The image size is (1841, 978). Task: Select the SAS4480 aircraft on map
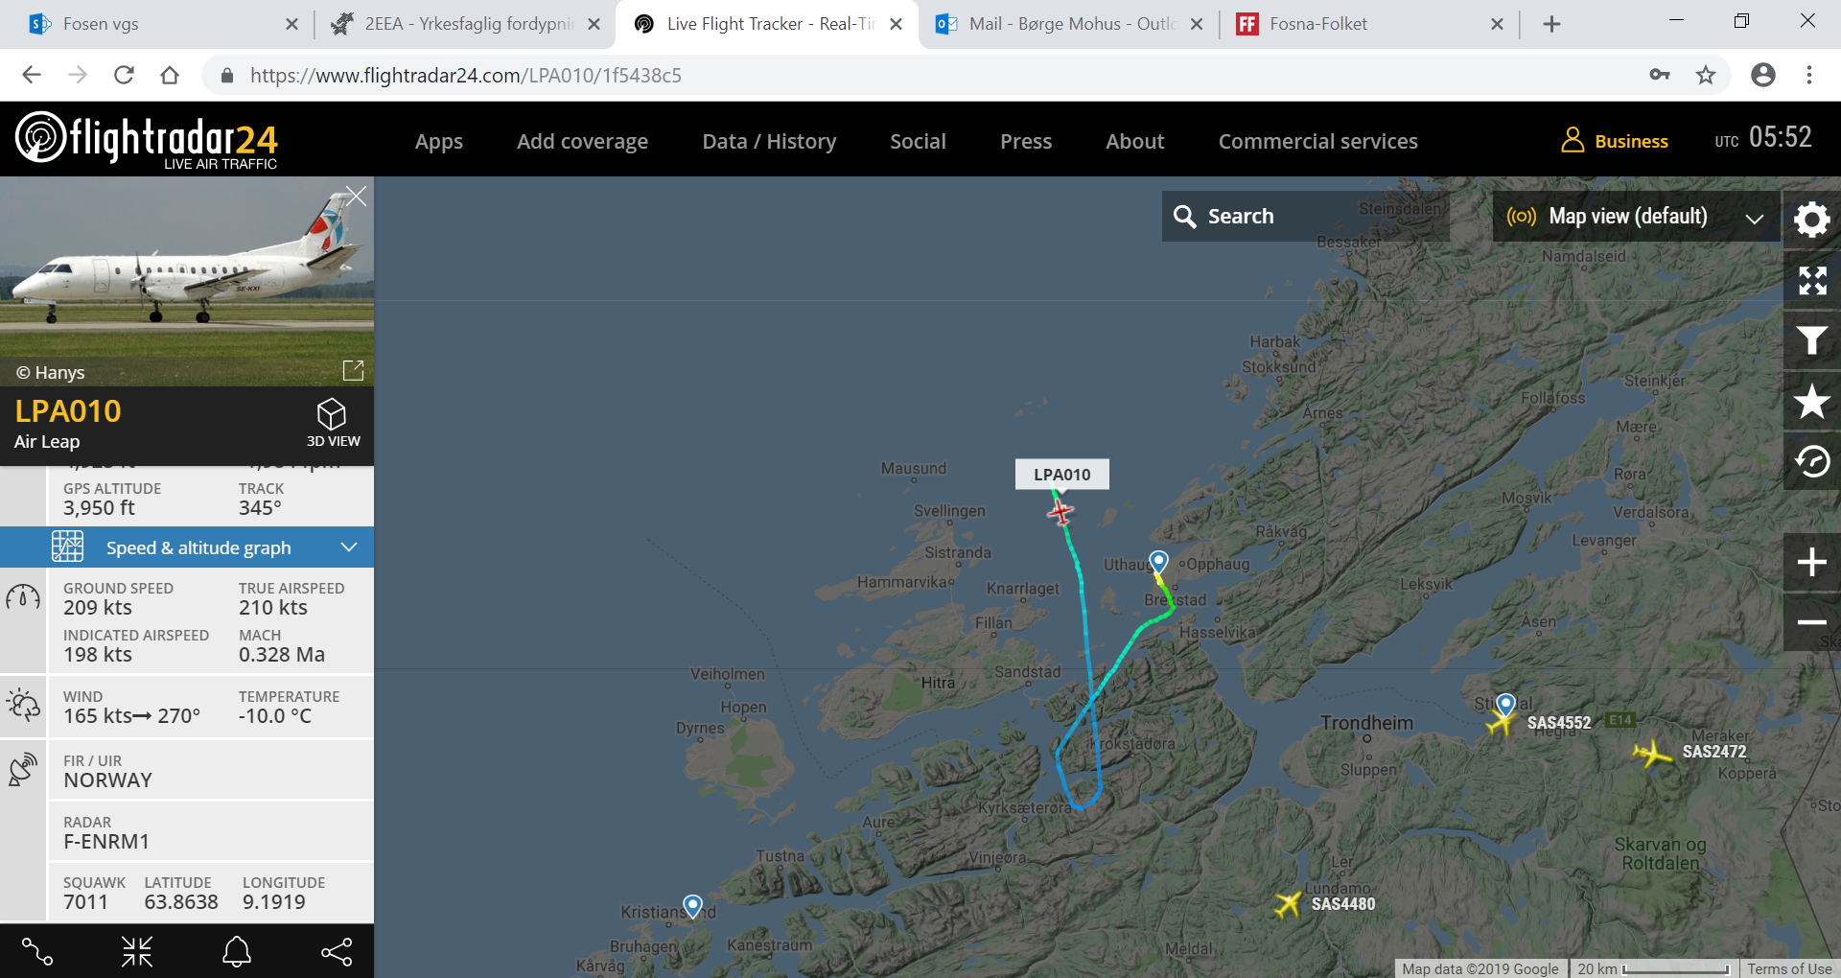1288,903
